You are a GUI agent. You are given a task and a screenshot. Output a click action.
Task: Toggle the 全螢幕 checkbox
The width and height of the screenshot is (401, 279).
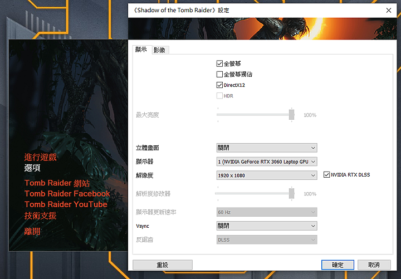219,63
